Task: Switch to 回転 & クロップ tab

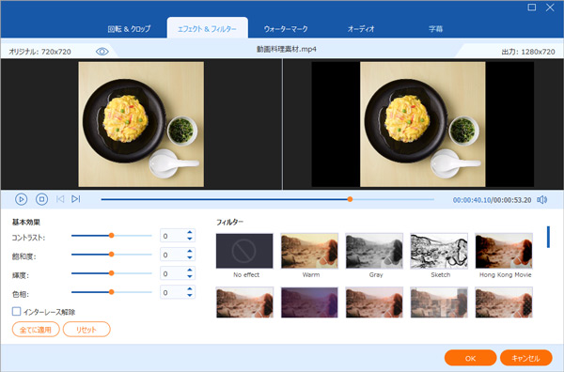Action: [129, 29]
